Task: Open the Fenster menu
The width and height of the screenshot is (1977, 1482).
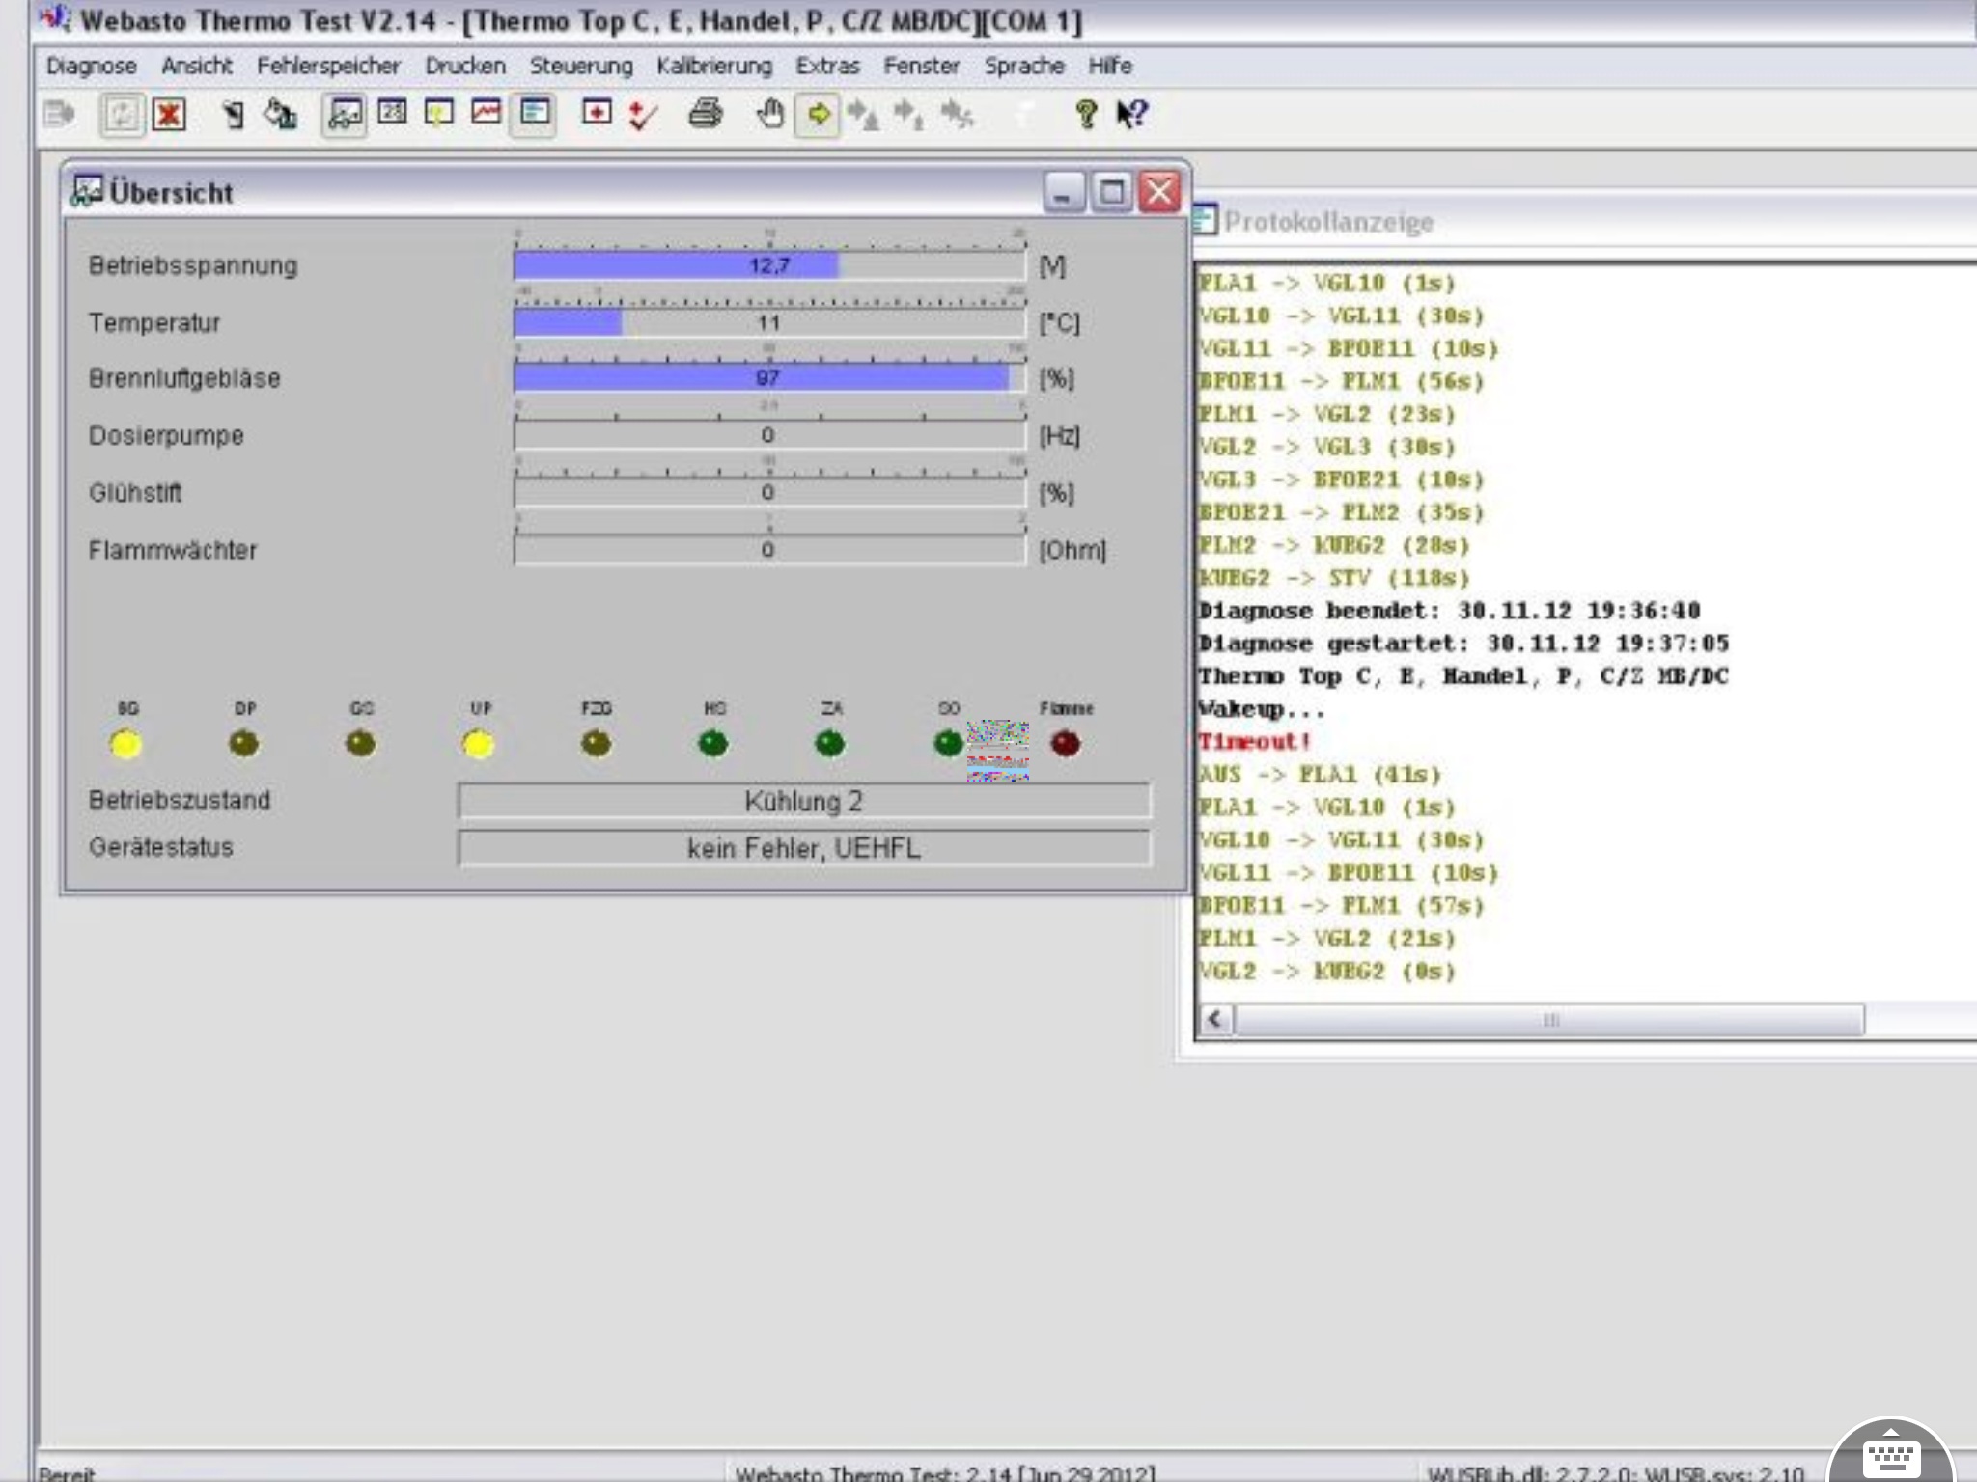Action: coord(922,66)
